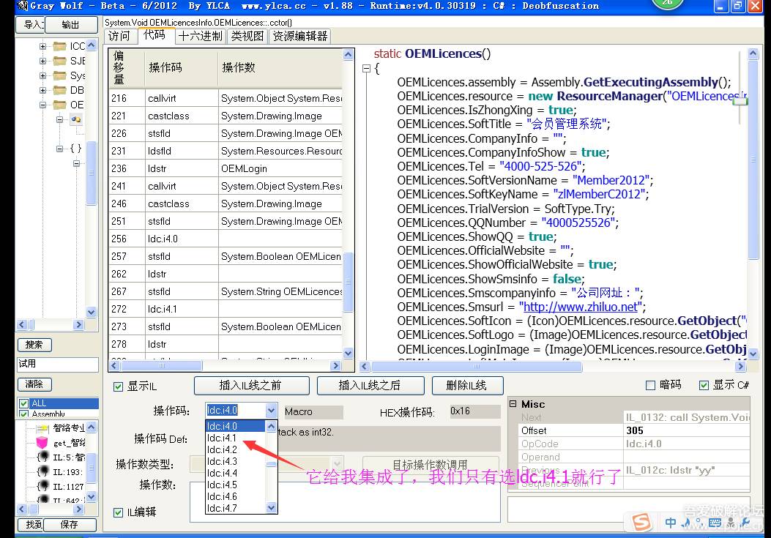
Task: Click the { } method icon under OE folder
Action: [77, 149]
